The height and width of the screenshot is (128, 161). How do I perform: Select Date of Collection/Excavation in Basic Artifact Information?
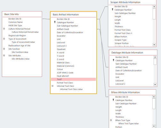70,32
